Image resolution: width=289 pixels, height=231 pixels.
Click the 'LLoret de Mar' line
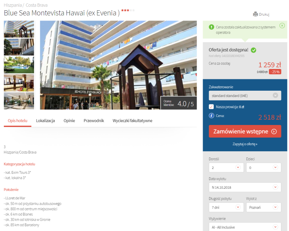click(14, 198)
